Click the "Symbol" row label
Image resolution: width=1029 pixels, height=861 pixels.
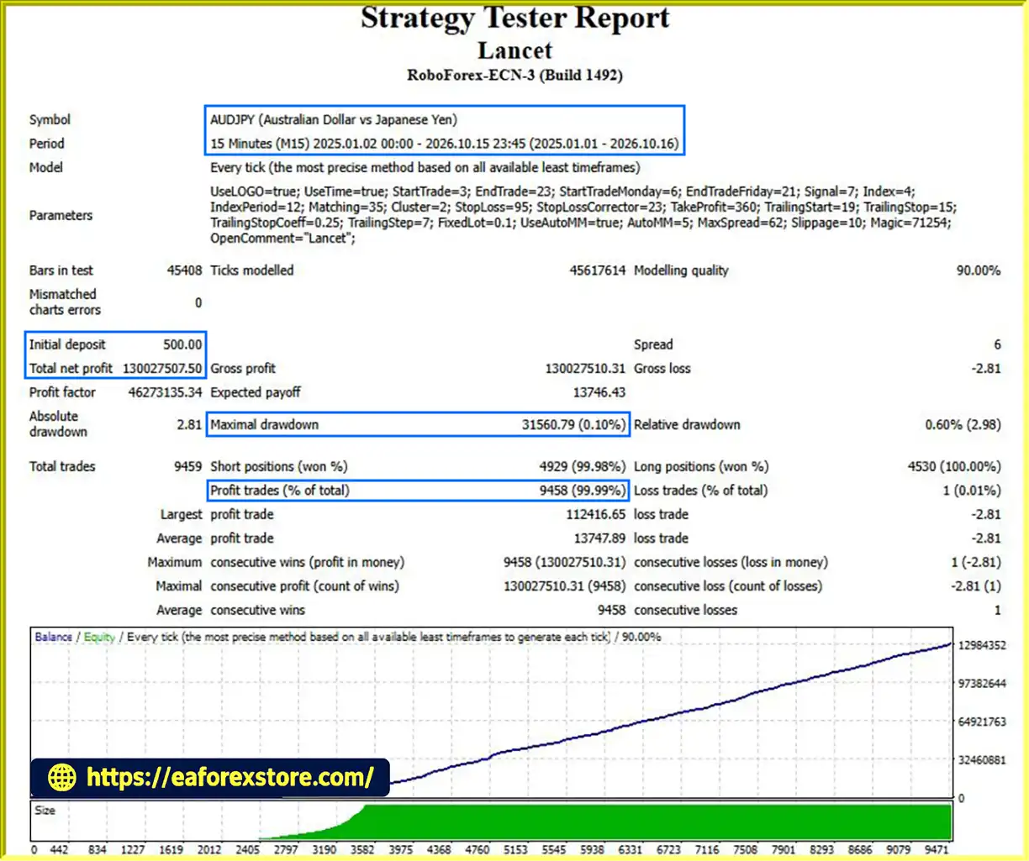click(50, 119)
